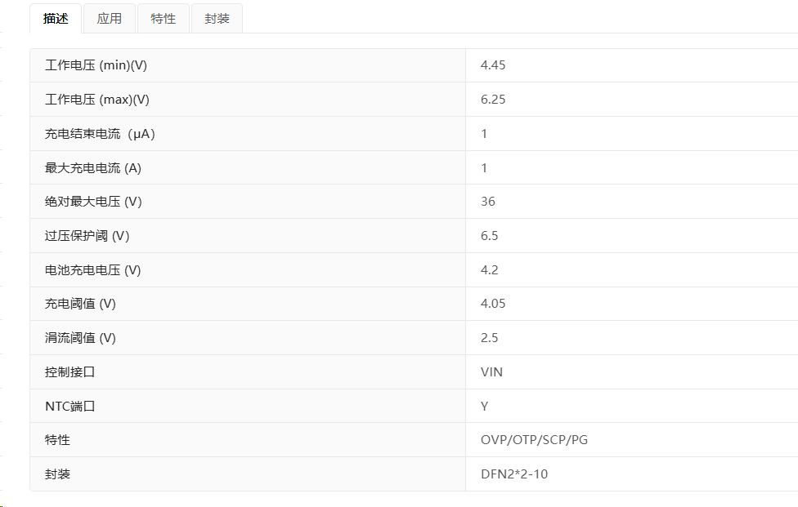Click the 工作电压 (min)(V) label cell
Image resolution: width=798 pixels, height=507 pixels.
point(248,65)
